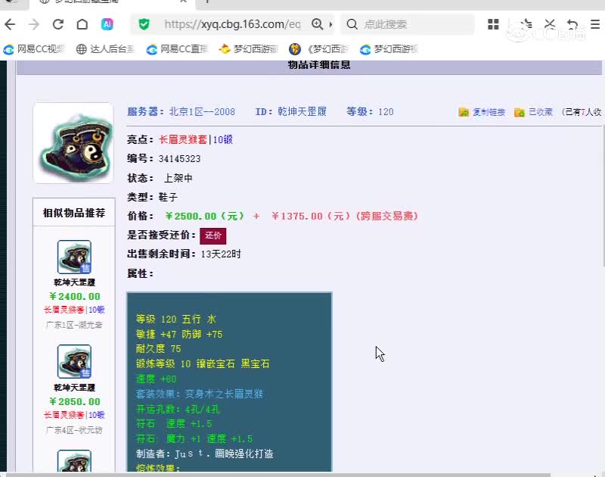605x477 pixels.
Task: Click the undo arrow toolbar icon
Action: pos(572,24)
